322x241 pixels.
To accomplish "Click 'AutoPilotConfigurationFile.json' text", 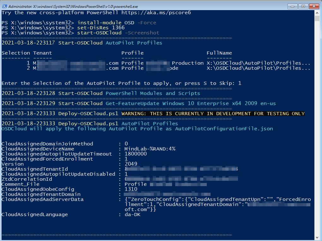I will 224,129.
